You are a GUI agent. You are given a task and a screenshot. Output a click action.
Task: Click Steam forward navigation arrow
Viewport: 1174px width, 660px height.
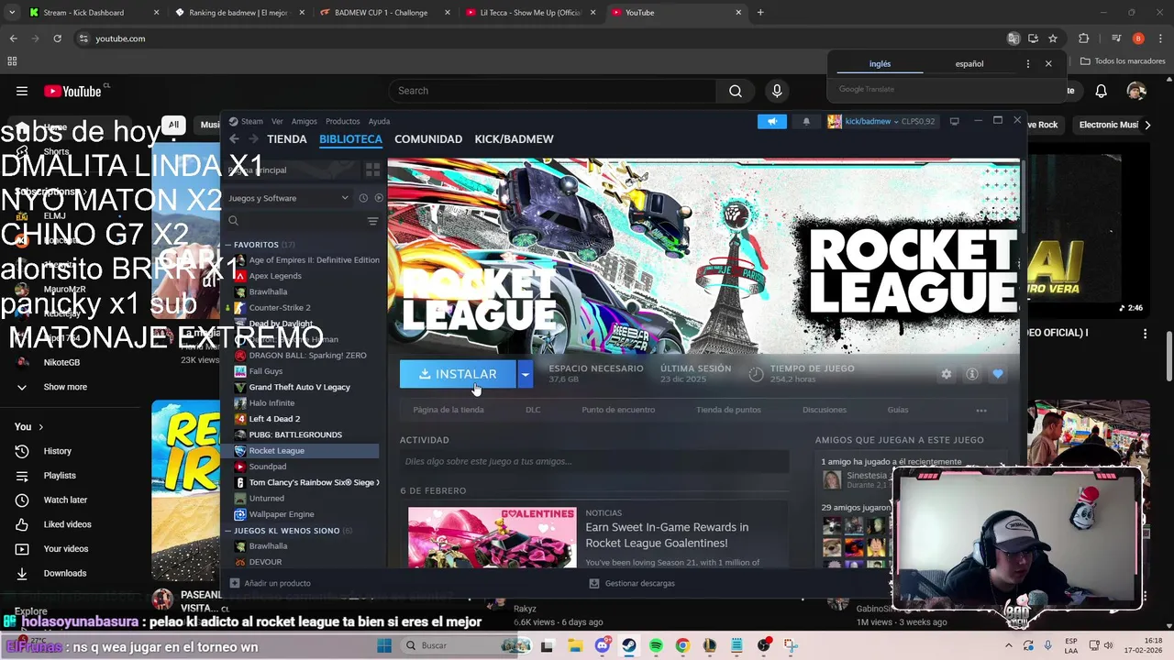point(252,139)
